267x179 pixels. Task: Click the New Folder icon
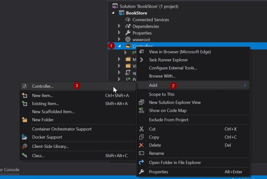click(25, 119)
